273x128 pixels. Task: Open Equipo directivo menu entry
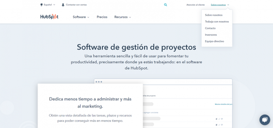coord(214,41)
